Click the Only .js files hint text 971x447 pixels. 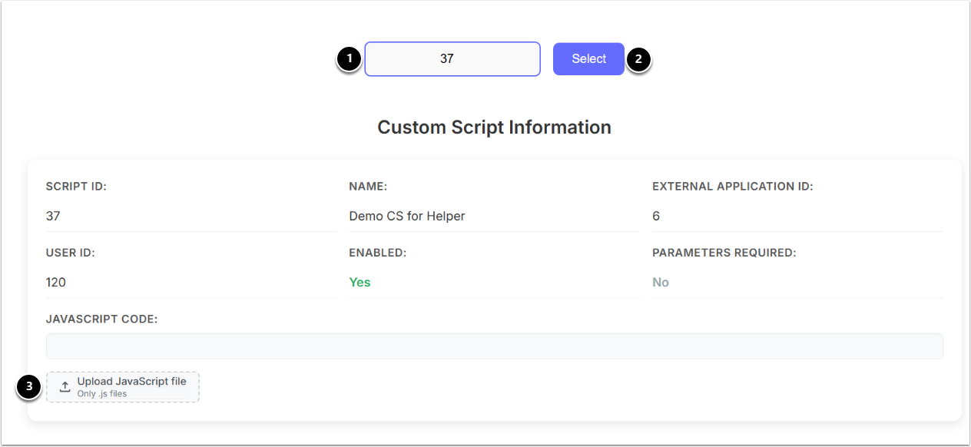pyautogui.click(x=102, y=394)
